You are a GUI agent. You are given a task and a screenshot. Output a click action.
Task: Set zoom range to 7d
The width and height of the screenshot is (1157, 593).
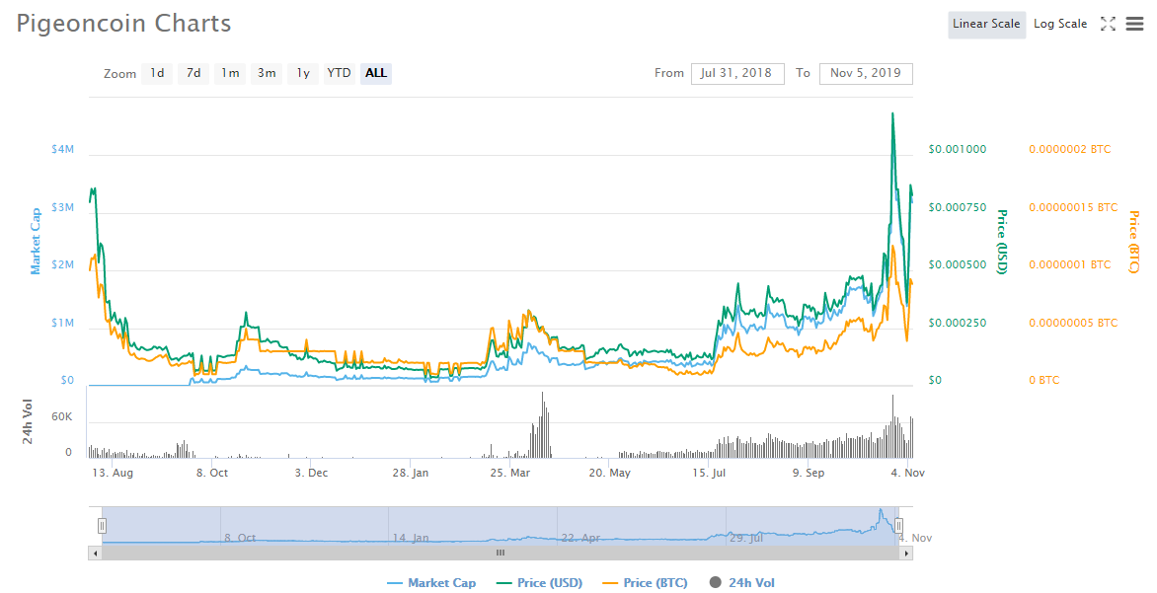point(193,73)
